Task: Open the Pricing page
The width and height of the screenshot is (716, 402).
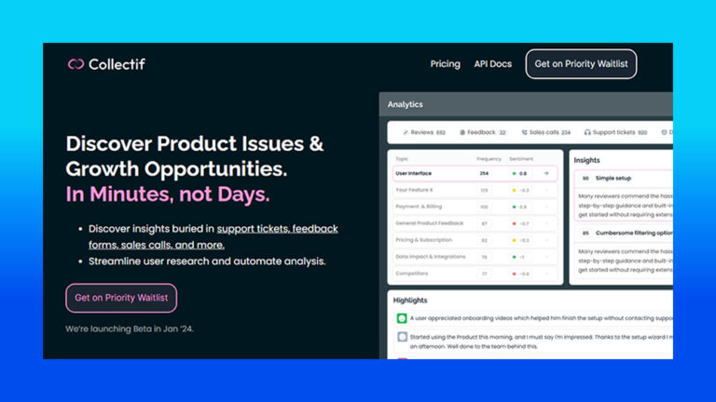Action: point(446,64)
